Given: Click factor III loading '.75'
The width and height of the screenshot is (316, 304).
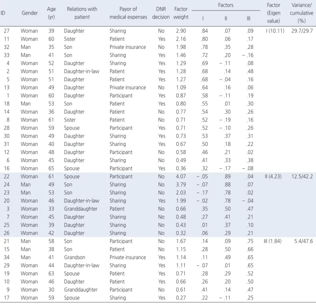Looking at the screenshot, I should click(x=250, y=241).
